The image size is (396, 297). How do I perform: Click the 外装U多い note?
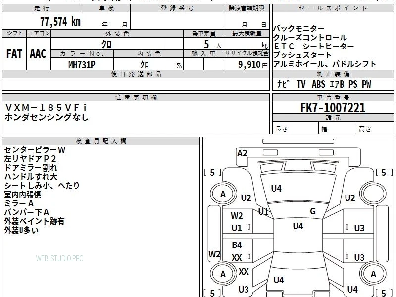(x=21, y=230)
